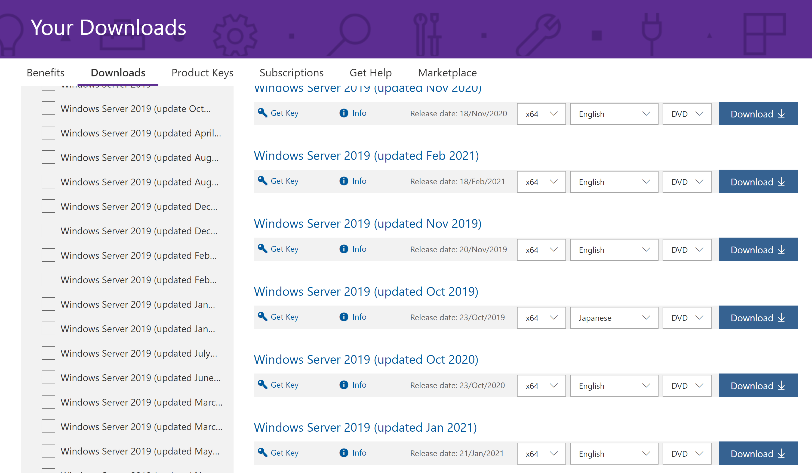Click info icon for Nov 2020 release
This screenshot has width=812, height=473.
pos(344,113)
